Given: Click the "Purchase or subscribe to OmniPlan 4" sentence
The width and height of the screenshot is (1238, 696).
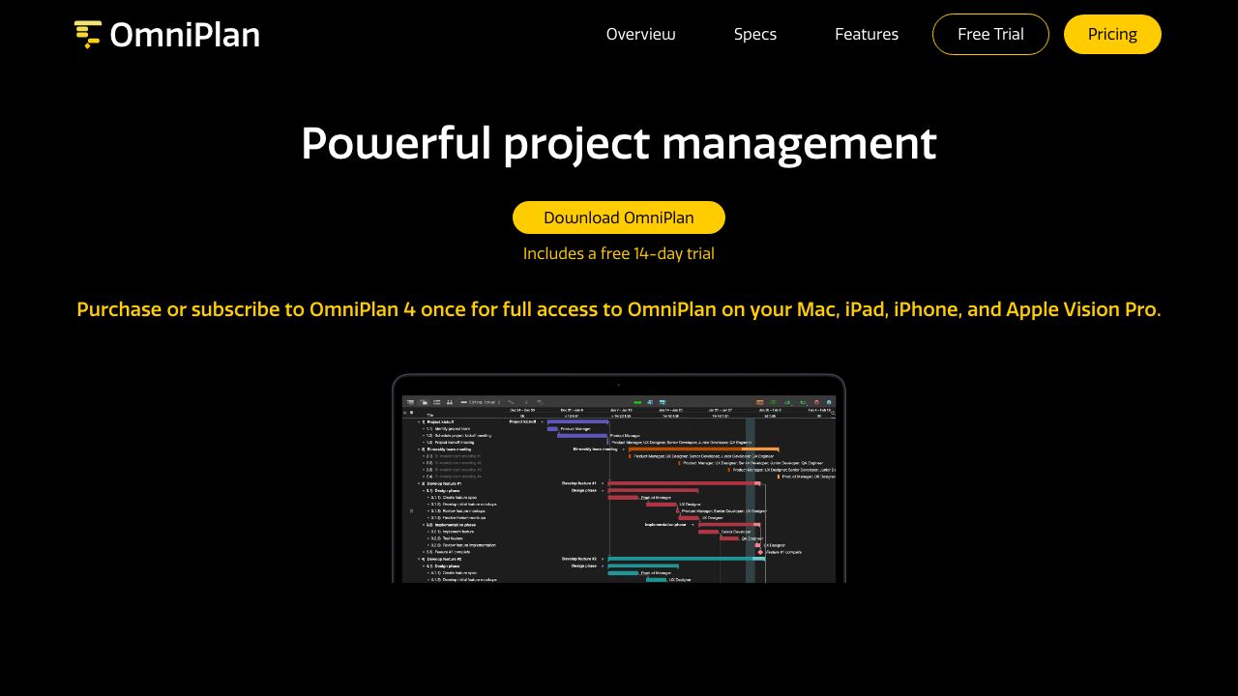Looking at the screenshot, I should [x=619, y=309].
